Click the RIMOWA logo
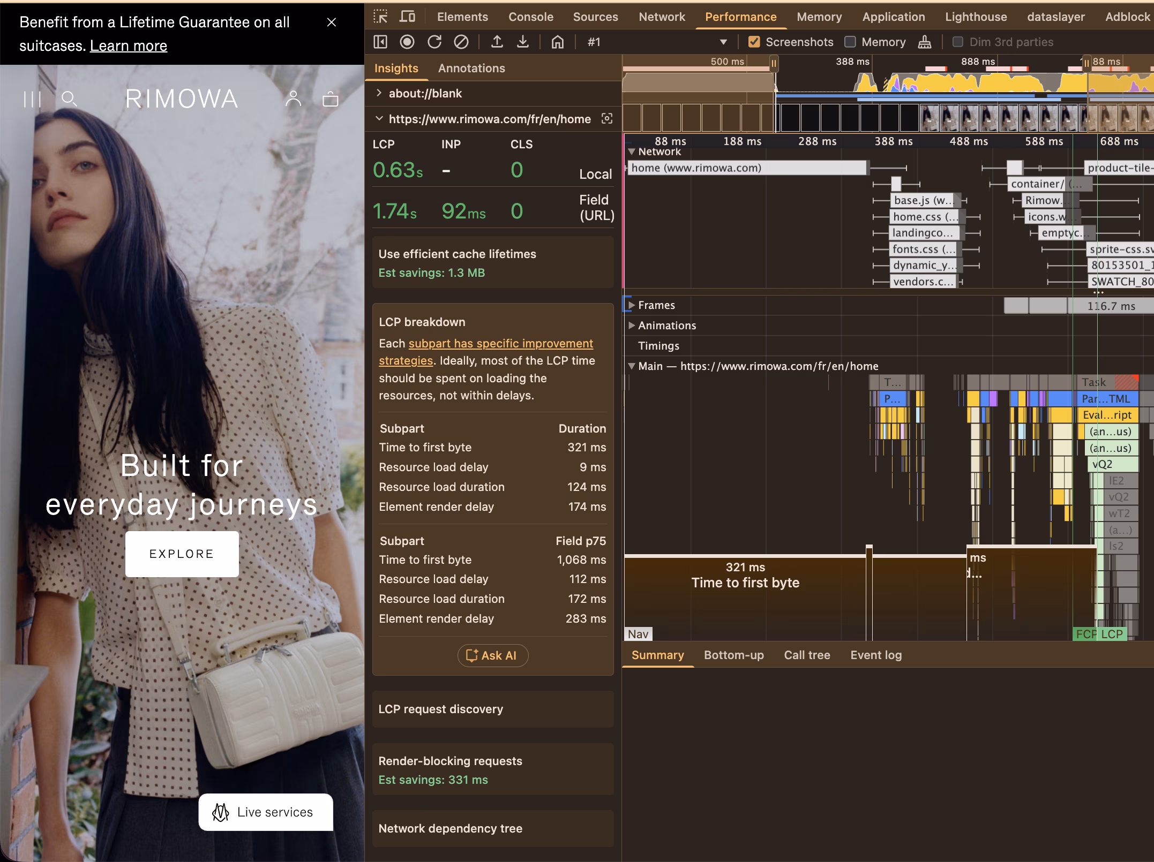This screenshot has height=862, width=1154. pyautogui.click(x=182, y=99)
